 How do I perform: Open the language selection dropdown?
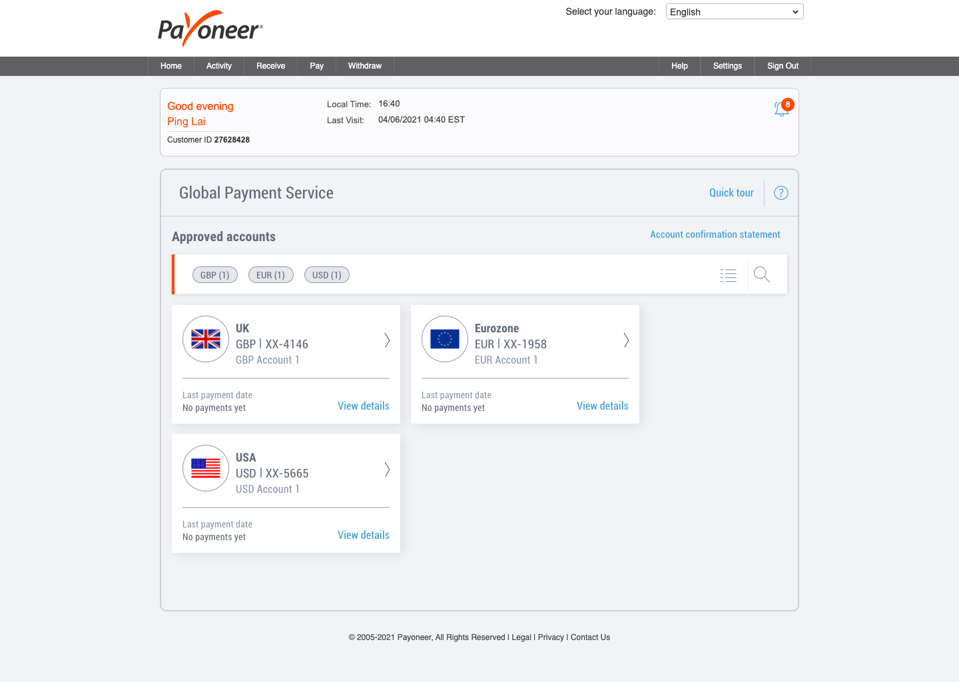[x=735, y=12]
